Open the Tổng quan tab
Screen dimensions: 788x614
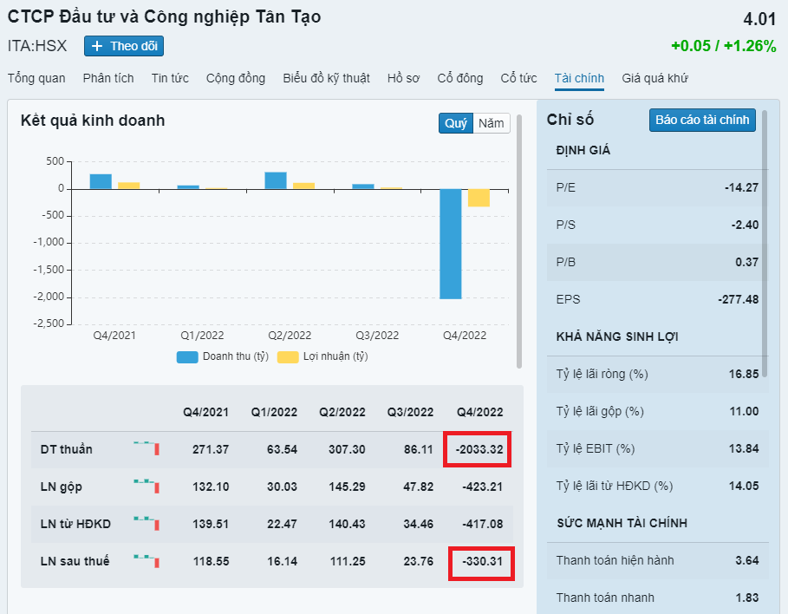point(36,78)
